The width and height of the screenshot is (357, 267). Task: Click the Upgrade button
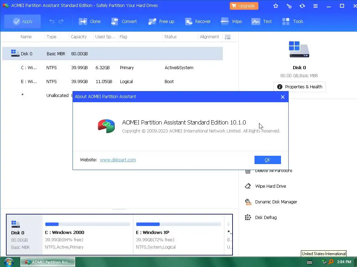pyautogui.click(x=244, y=6)
